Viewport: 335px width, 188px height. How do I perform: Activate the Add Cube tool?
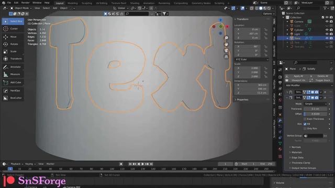13,83
